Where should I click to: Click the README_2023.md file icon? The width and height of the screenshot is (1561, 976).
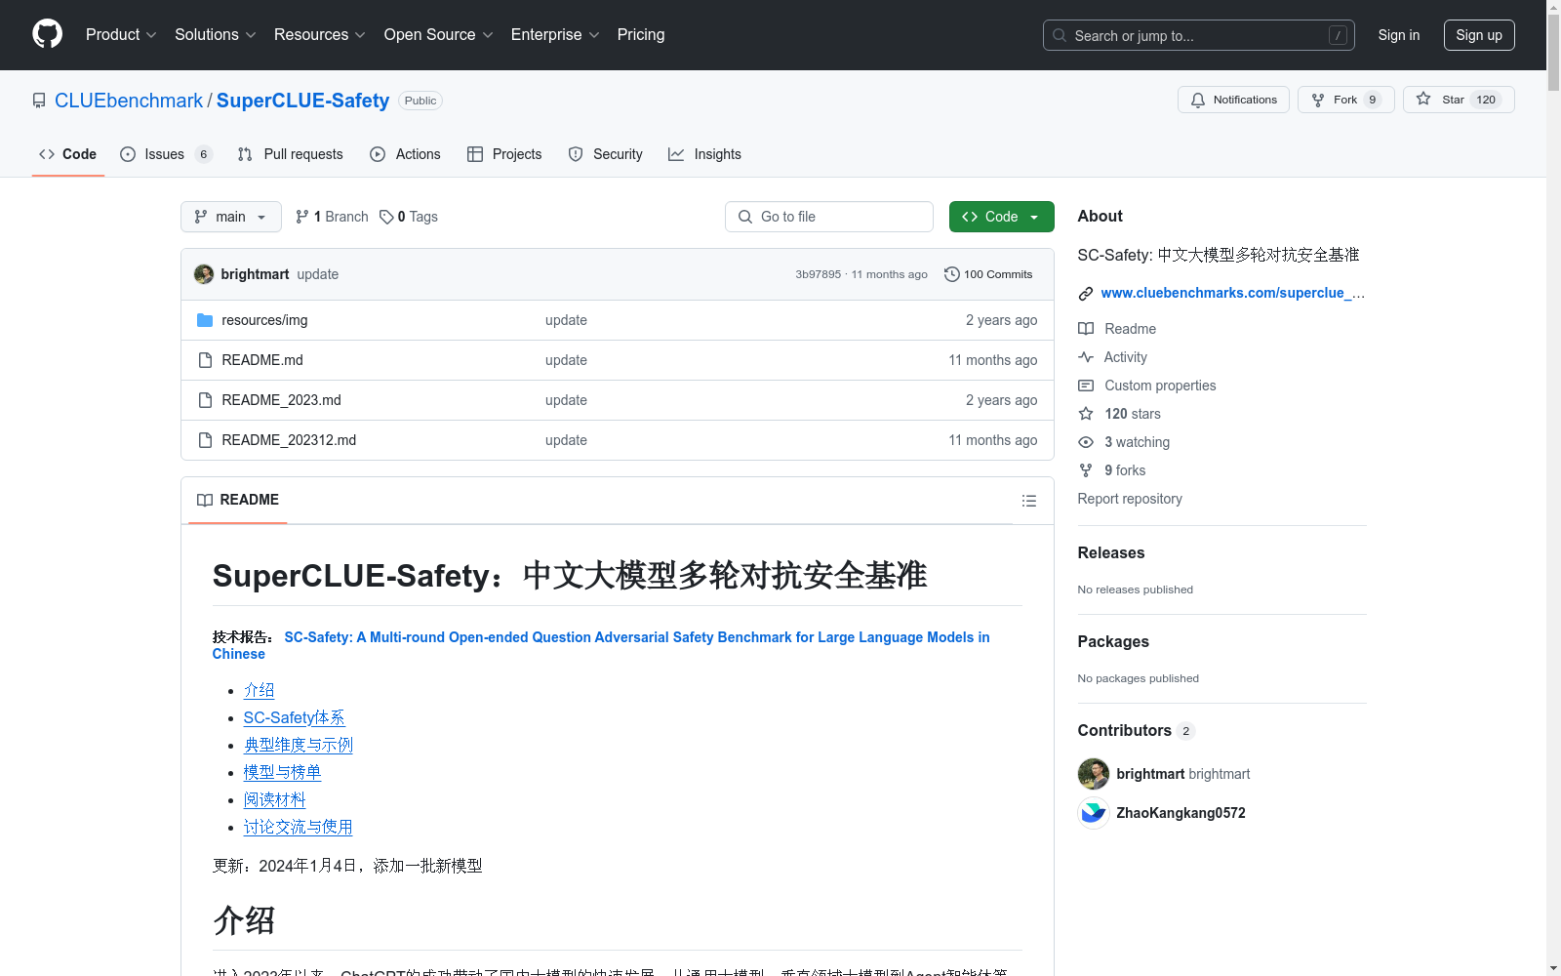205,400
